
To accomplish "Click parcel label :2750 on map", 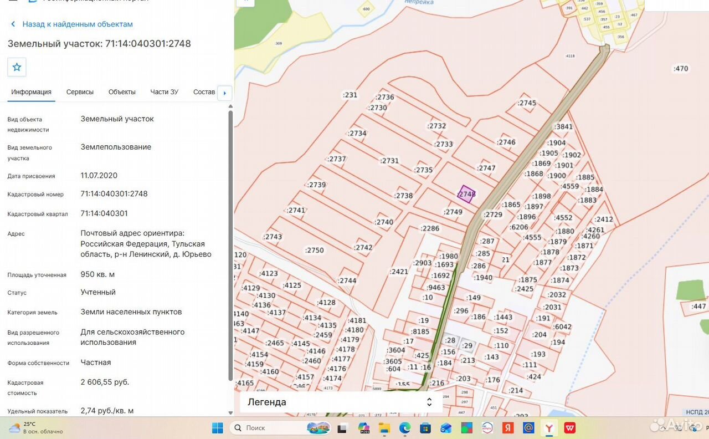I will click(315, 250).
